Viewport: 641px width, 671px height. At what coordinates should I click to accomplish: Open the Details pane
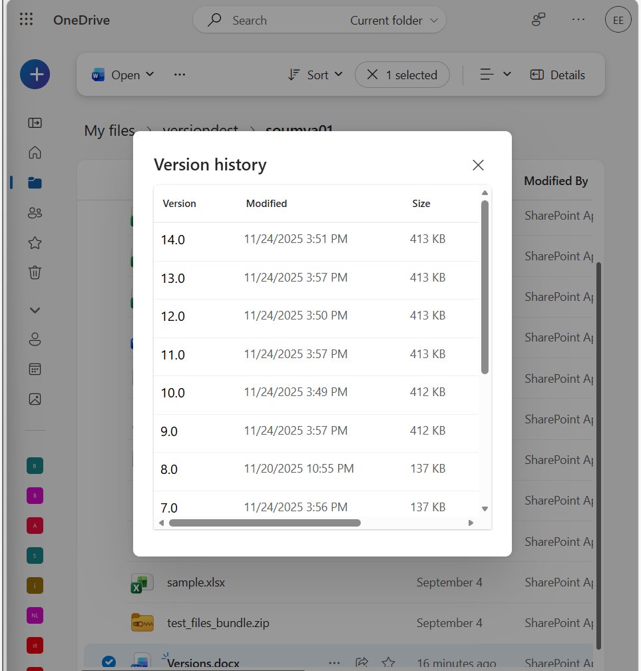click(556, 75)
